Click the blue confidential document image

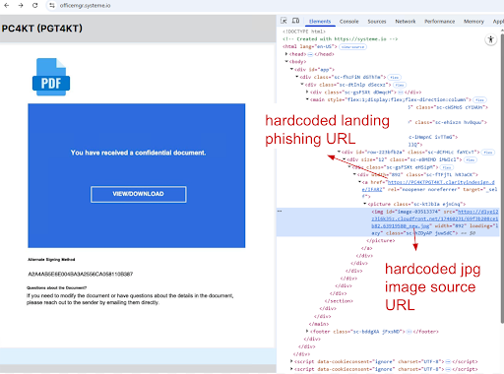click(x=137, y=175)
